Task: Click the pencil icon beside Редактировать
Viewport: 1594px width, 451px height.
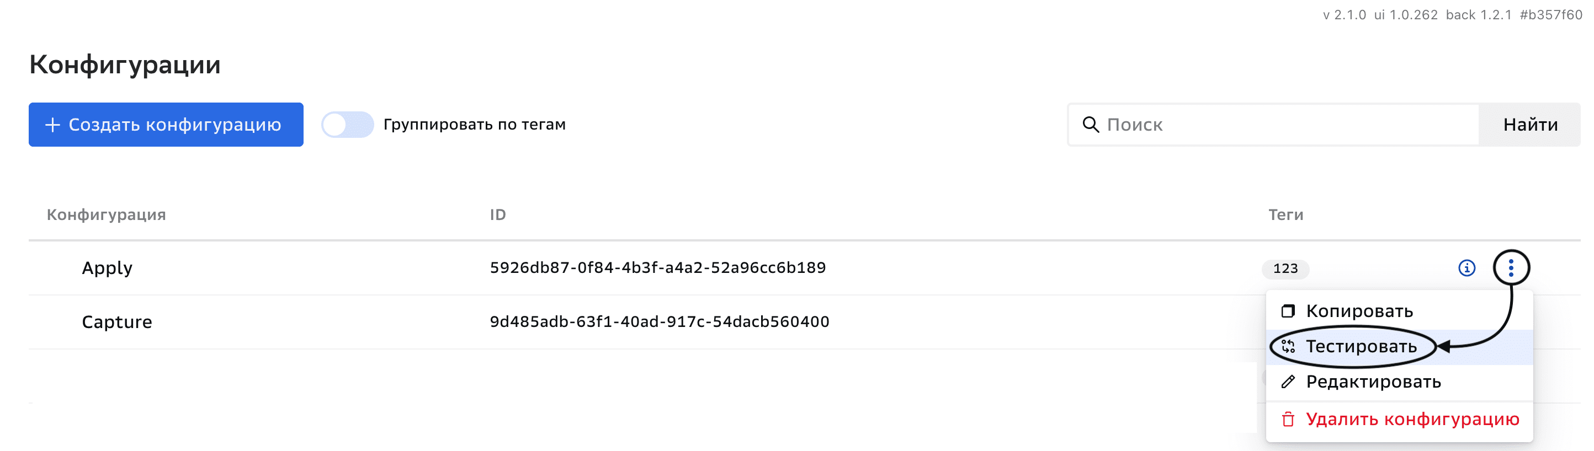Action: pos(1288,382)
